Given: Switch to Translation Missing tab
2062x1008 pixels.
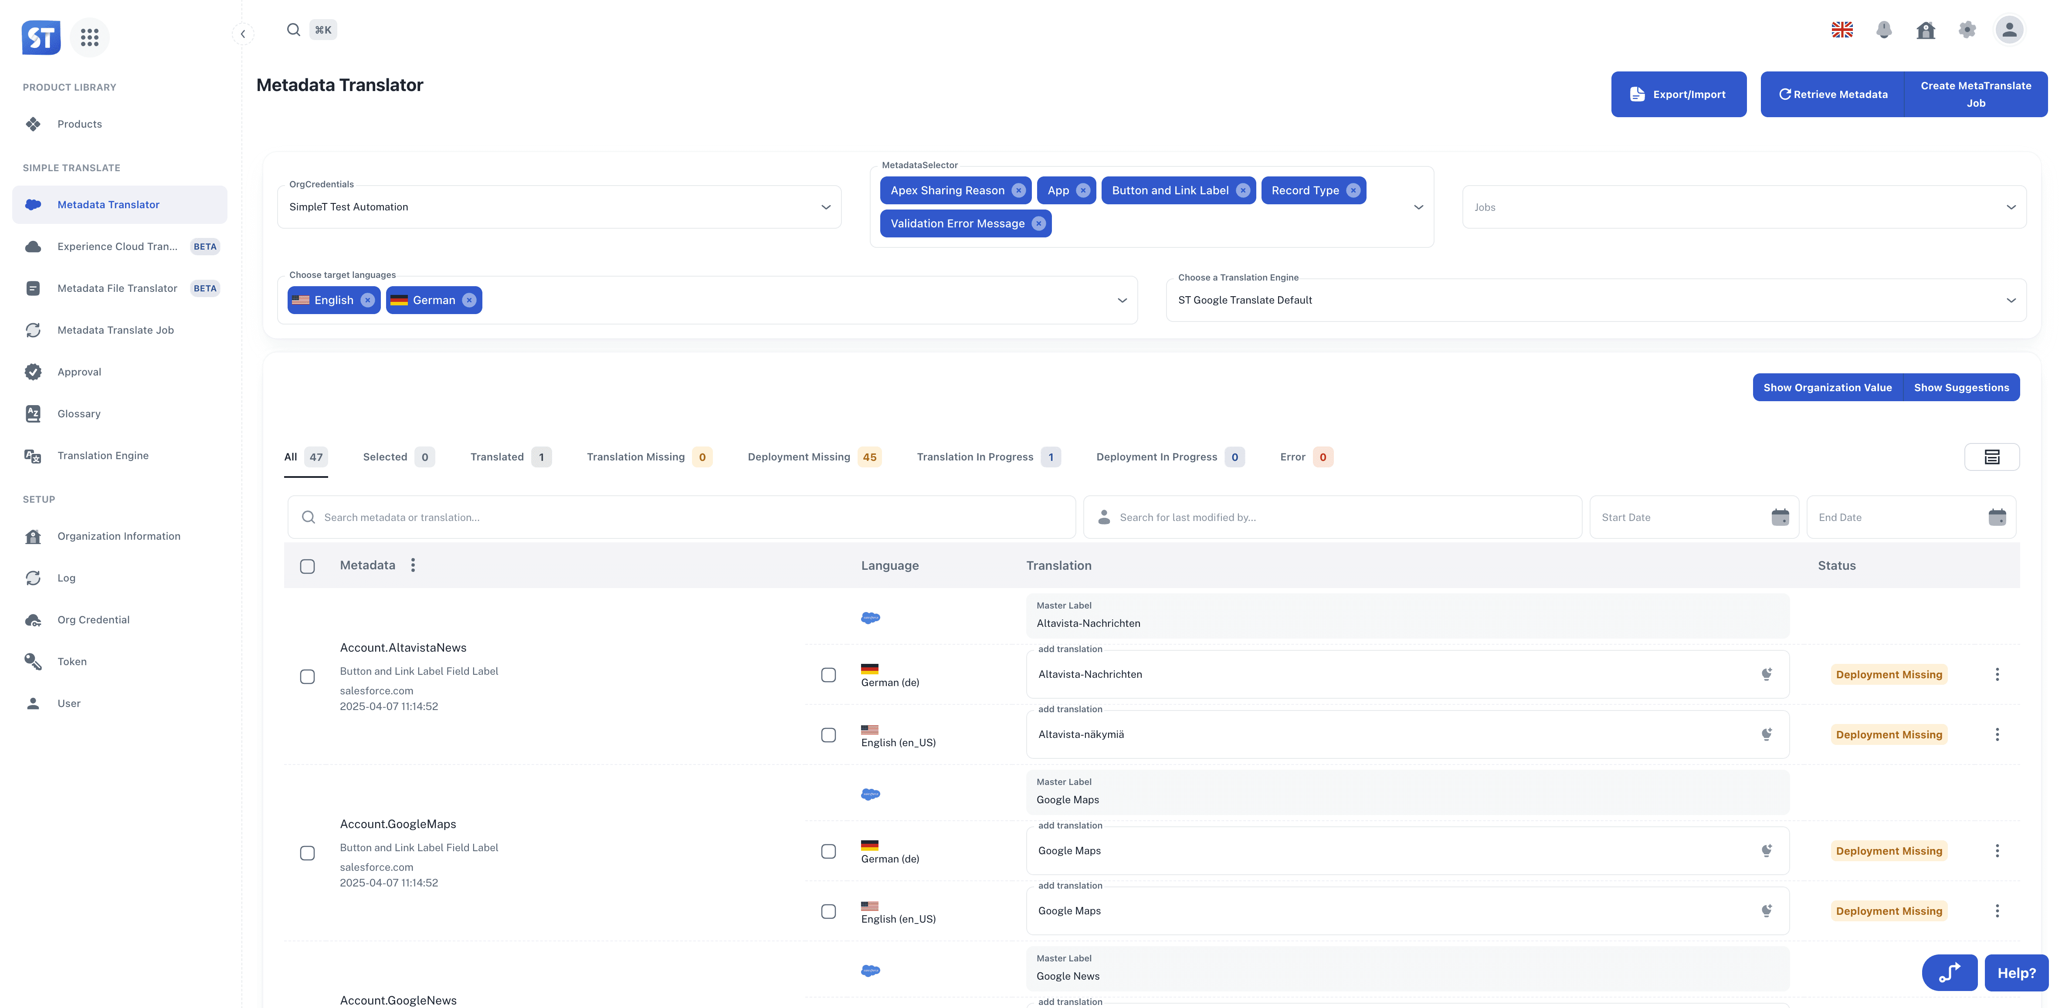Looking at the screenshot, I should [648, 457].
